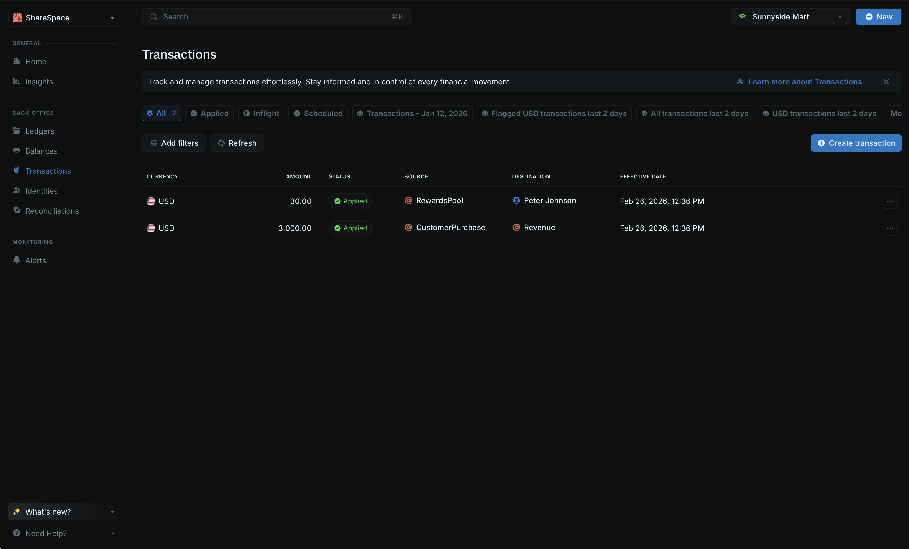
Task: Click the Add filters button
Action: tap(174, 143)
